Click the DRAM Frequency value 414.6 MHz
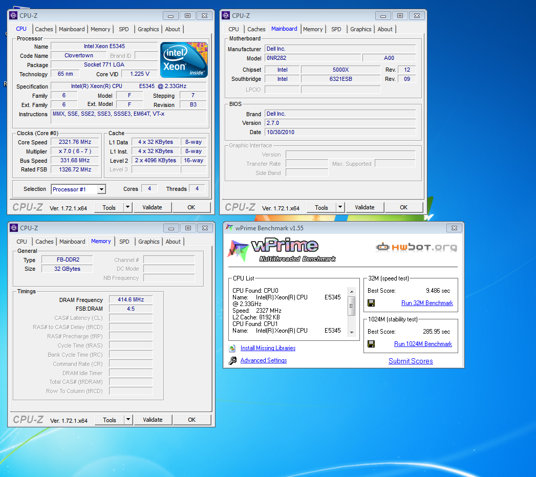The image size is (536, 477). (x=131, y=300)
